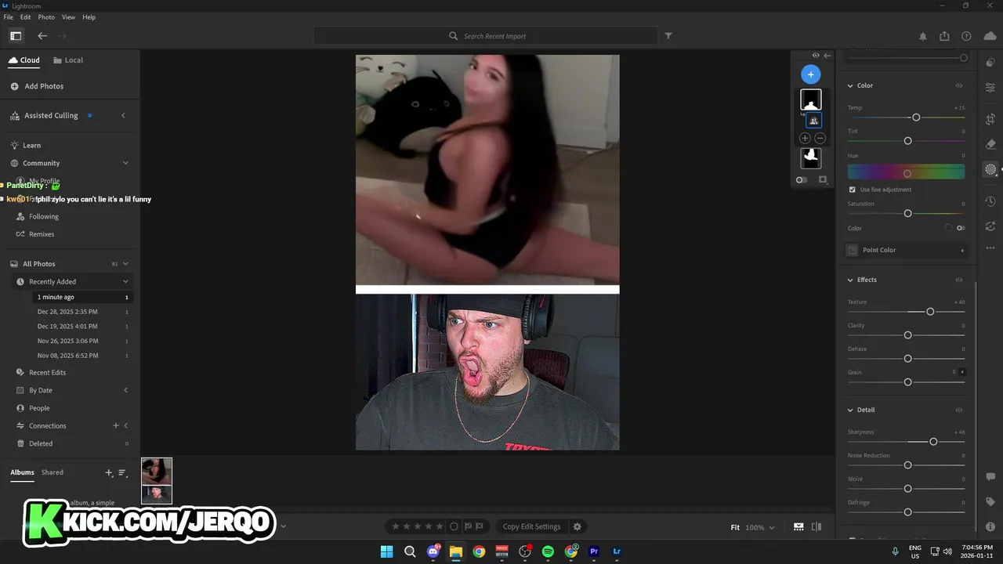Image resolution: width=1003 pixels, height=564 pixels.
Task: Click the Sharpness slider handle
Action: tap(933, 442)
